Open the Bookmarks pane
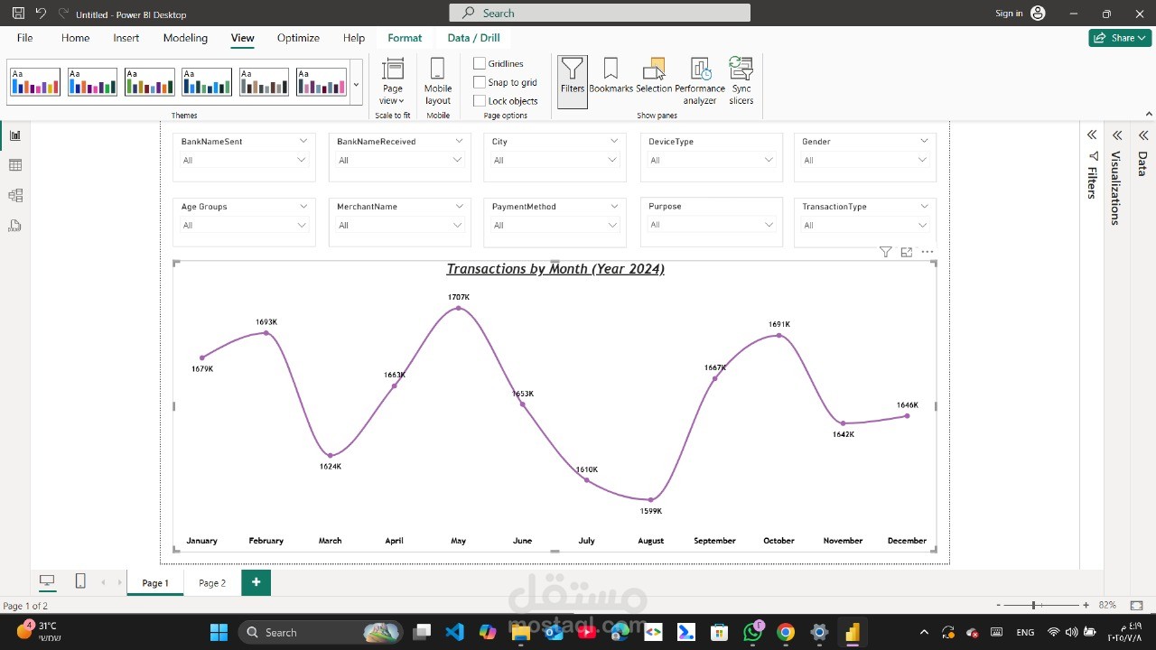This screenshot has height=650, width=1156. (x=611, y=77)
